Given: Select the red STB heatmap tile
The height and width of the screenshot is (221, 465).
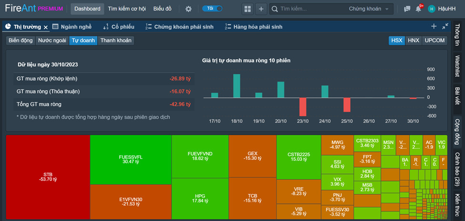Looking at the screenshot, I should pos(48,177).
